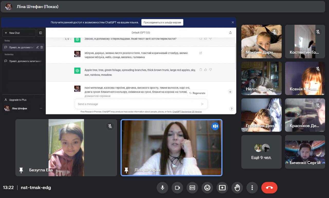Click Биченко Сергій video thumbnail
The image size is (329, 198).
[305, 152]
